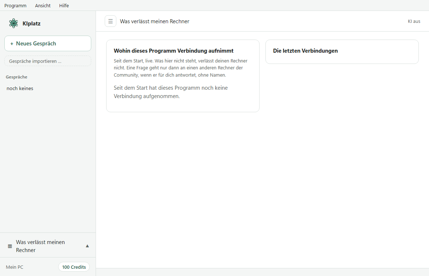This screenshot has height=276, width=429.
Task: Click heading Wohin dieses Programm Verbindung aufnimmt
Action: pos(173,51)
